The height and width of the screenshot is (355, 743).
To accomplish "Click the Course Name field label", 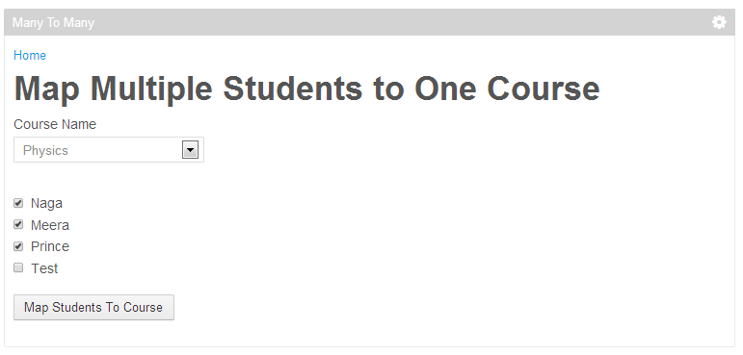I will [55, 124].
